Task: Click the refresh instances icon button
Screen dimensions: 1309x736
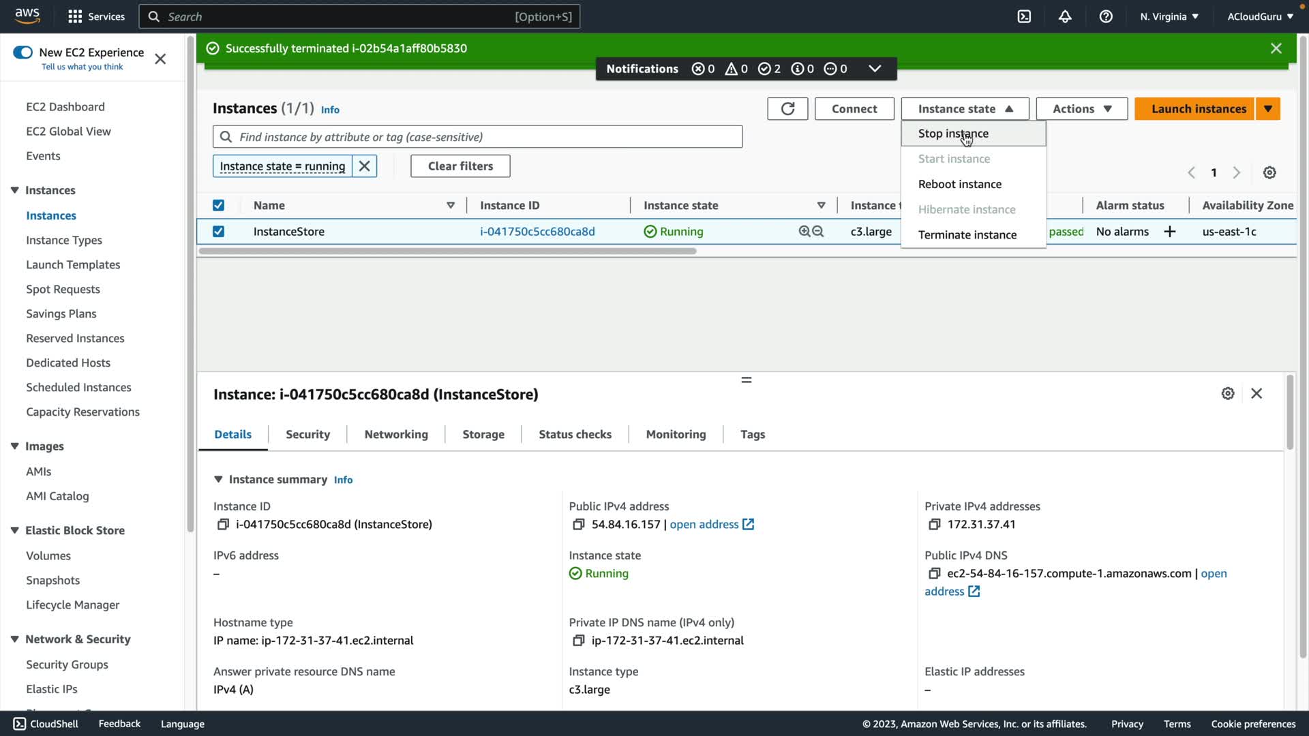Action: coord(787,109)
